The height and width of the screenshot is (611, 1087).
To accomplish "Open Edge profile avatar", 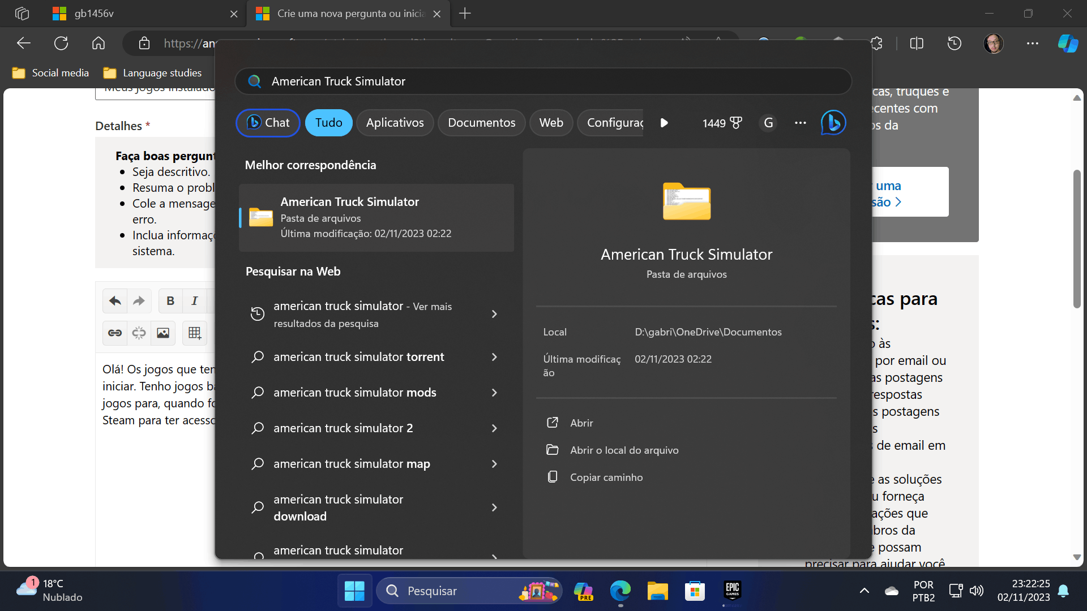I will [x=994, y=43].
